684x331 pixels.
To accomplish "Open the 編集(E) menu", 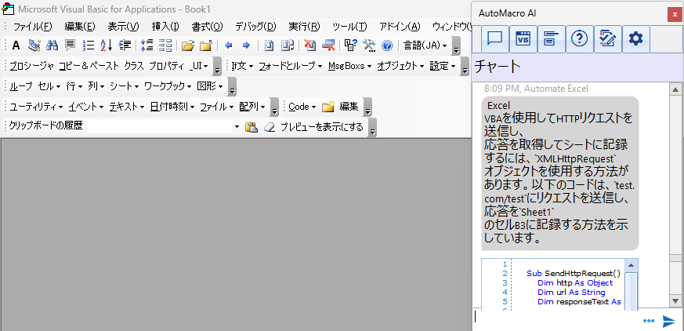I will tap(80, 26).
